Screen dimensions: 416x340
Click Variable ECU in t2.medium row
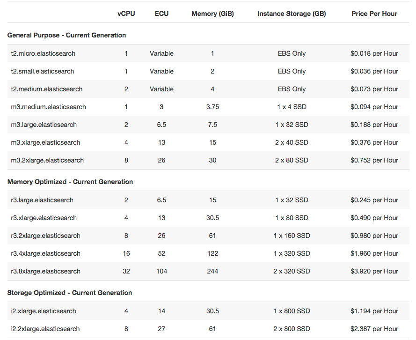pos(161,89)
